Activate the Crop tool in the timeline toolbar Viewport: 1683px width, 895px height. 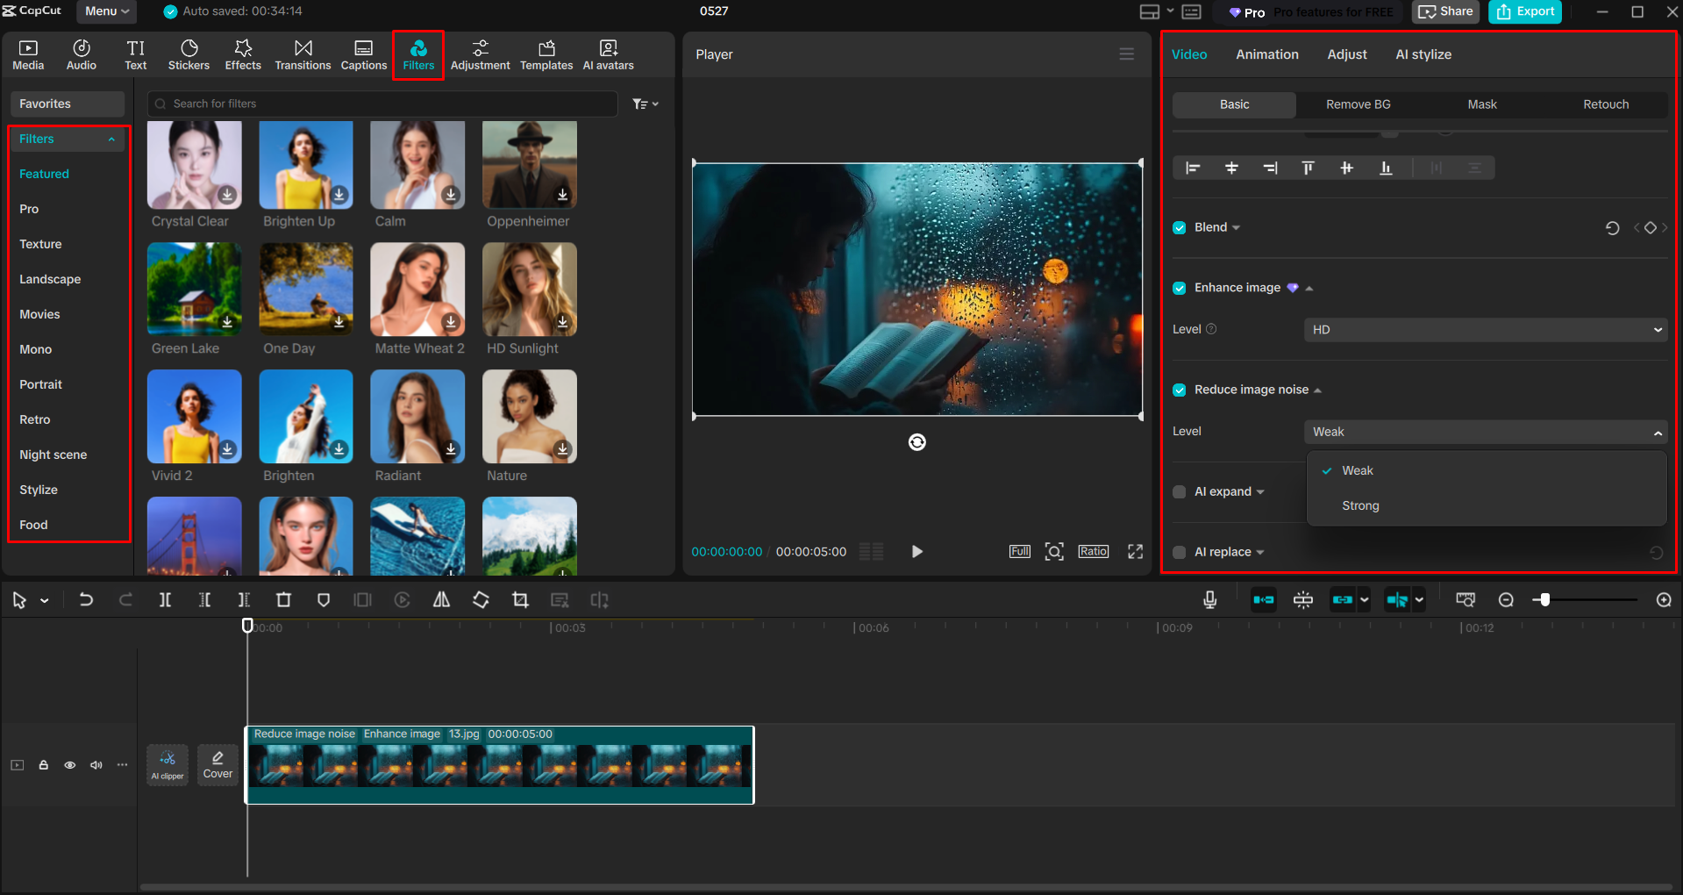pyautogui.click(x=520, y=599)
